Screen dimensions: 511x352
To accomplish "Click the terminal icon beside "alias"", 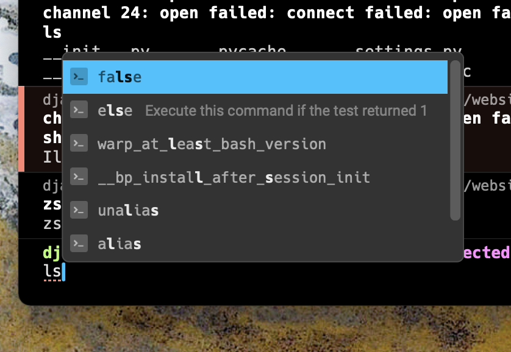I will pos(78,244).
